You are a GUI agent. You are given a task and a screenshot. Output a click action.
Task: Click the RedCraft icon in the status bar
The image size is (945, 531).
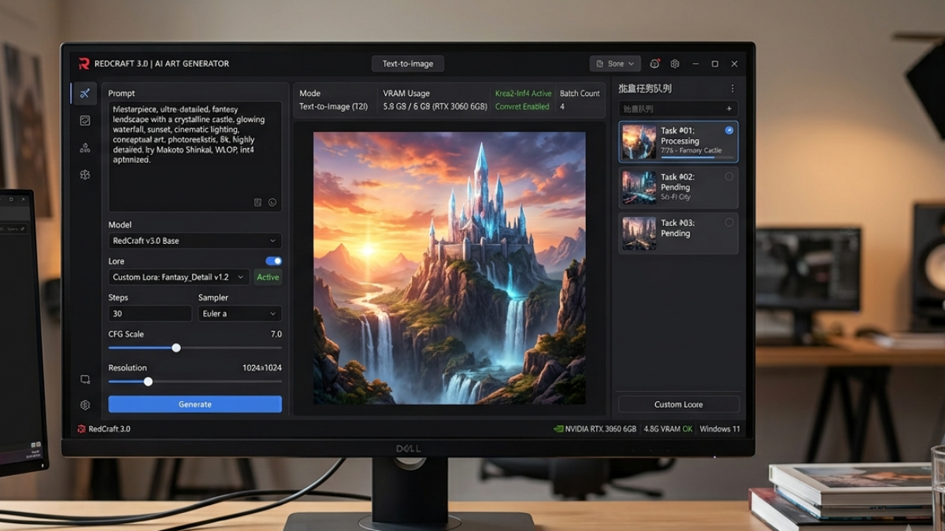point(81,429)
